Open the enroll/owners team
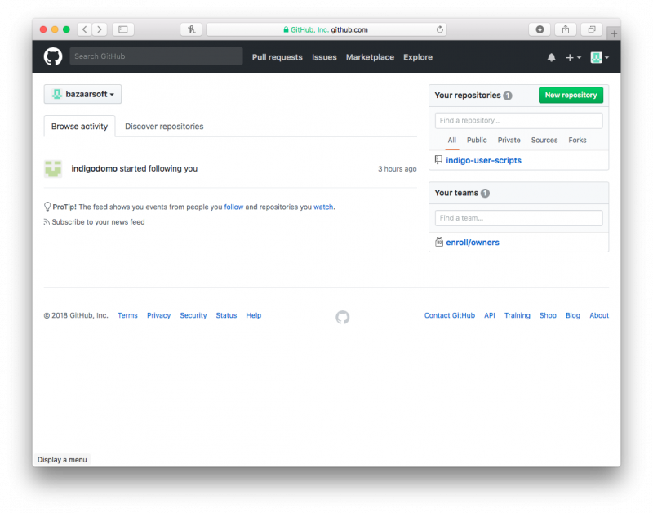The image size is (653, 513). tap(473, 242)
